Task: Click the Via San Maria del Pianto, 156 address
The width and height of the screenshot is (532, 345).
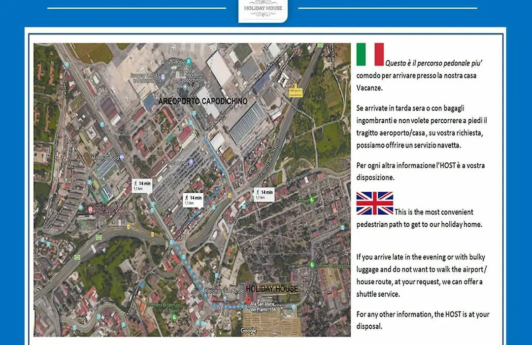Action: 264,307
